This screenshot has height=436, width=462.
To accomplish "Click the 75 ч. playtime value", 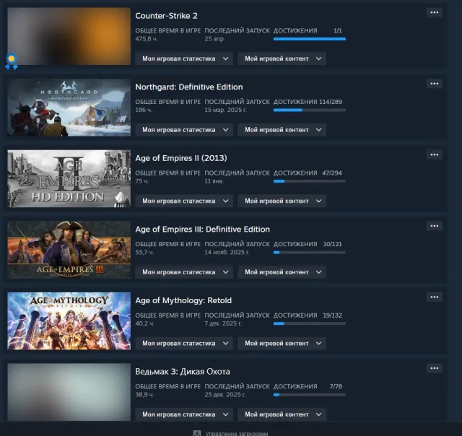I will pyautogui.click(x=142, y=181).
